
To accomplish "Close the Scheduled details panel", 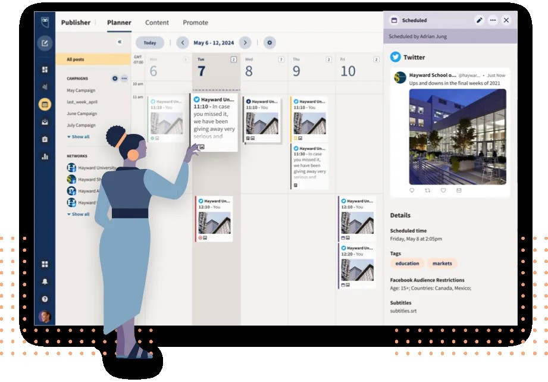I will pos(506,20).
